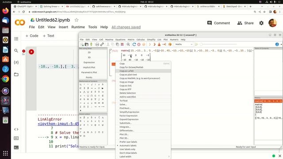The image size is (283, 159).
Task: Click the Colab Comment button
Action: coord(218,23)
